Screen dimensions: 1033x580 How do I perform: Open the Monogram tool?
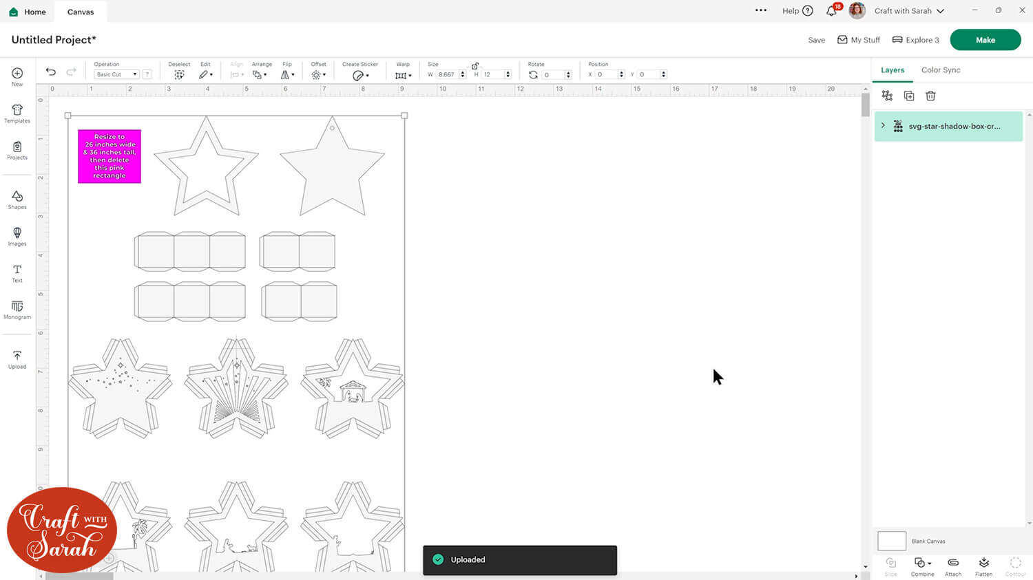click(17, 310)
